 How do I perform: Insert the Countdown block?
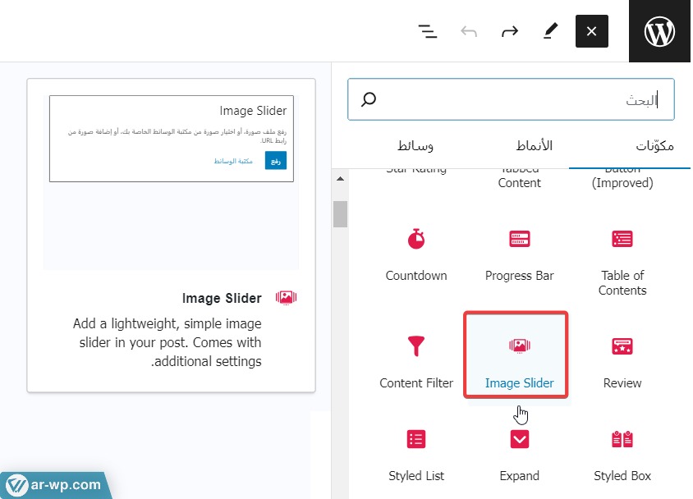point(416,253)
